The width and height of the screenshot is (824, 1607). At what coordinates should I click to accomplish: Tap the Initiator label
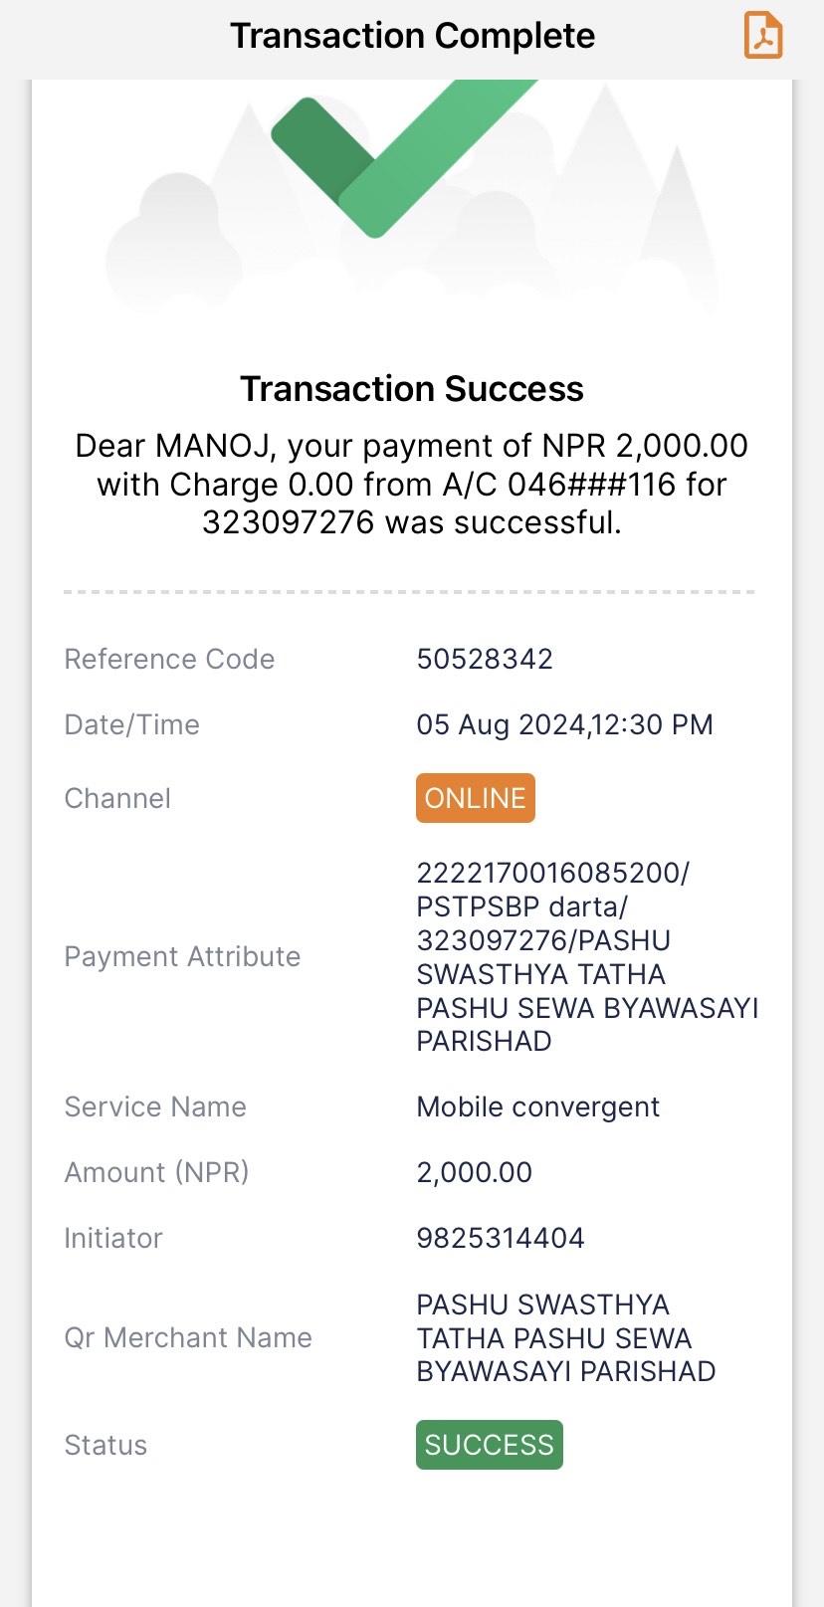(113, 1238)
